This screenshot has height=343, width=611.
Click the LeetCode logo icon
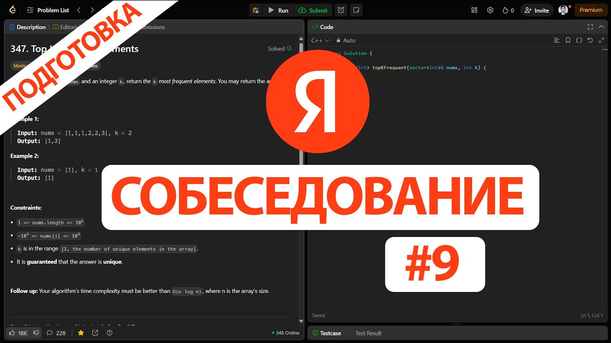pos(12,10)
